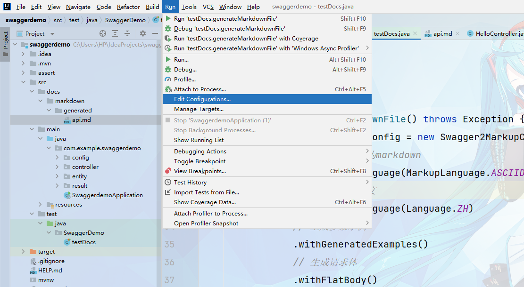This screenshot has height=287, width=524.
Task: Close the api.md editor tab
Action: pos(457,33)
